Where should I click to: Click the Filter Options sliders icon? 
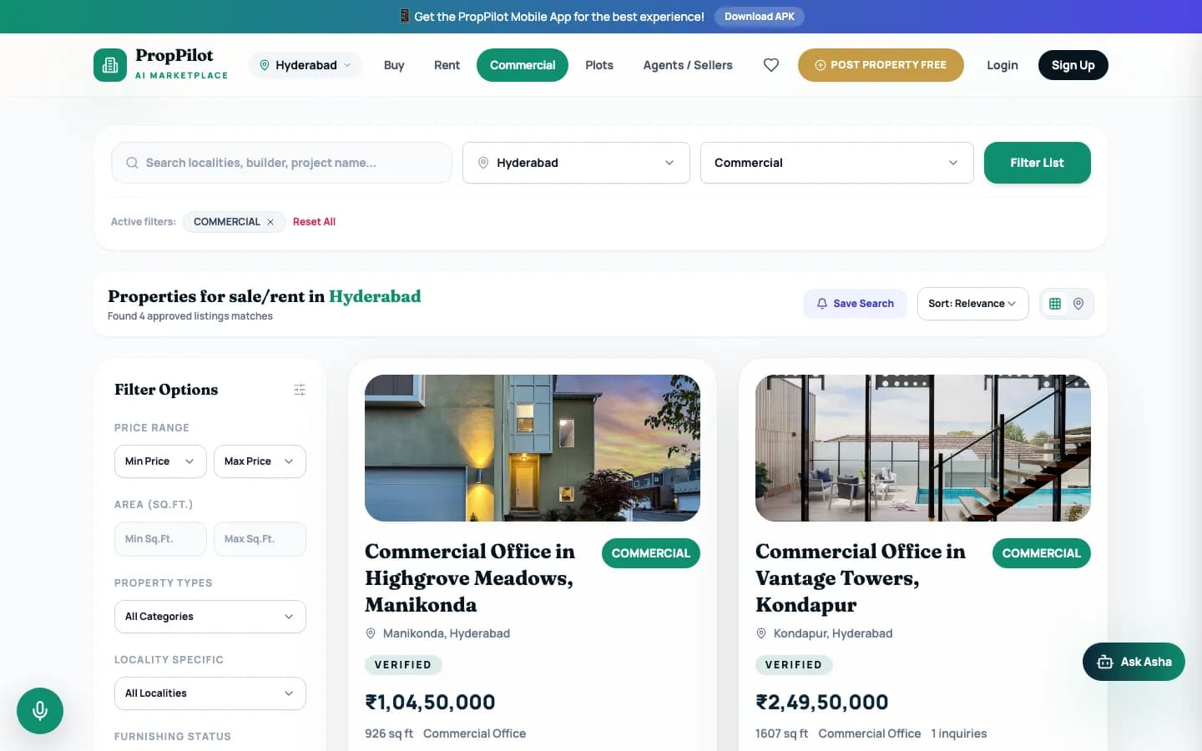click(300, 390)
